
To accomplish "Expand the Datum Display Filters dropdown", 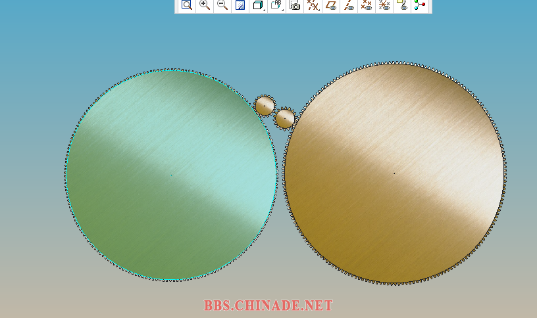I will 313,5.
